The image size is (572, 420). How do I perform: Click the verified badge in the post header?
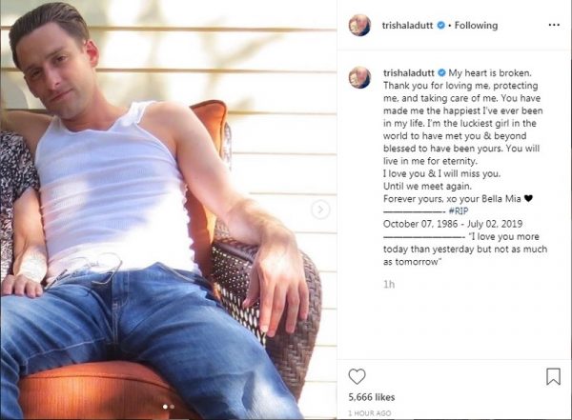441,25
